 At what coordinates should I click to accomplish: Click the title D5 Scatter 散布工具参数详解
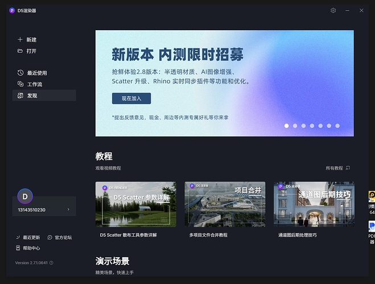[x=128, y=235]
